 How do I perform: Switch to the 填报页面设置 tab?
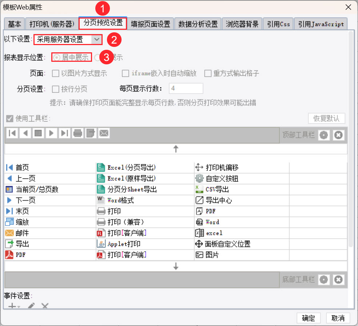coord(151,24)
